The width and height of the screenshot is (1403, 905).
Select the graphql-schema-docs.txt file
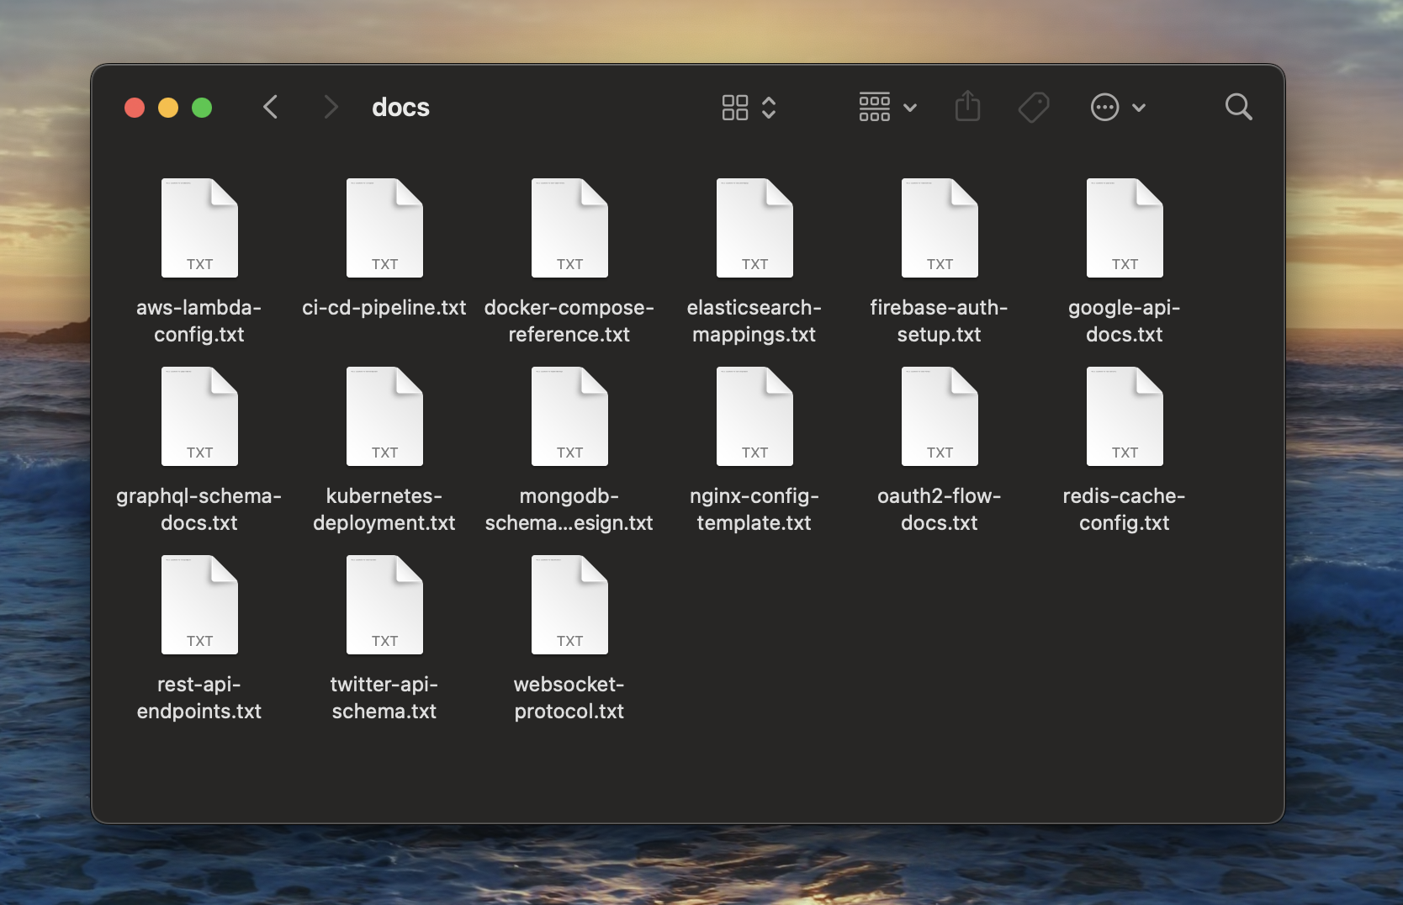click(199, 416)
